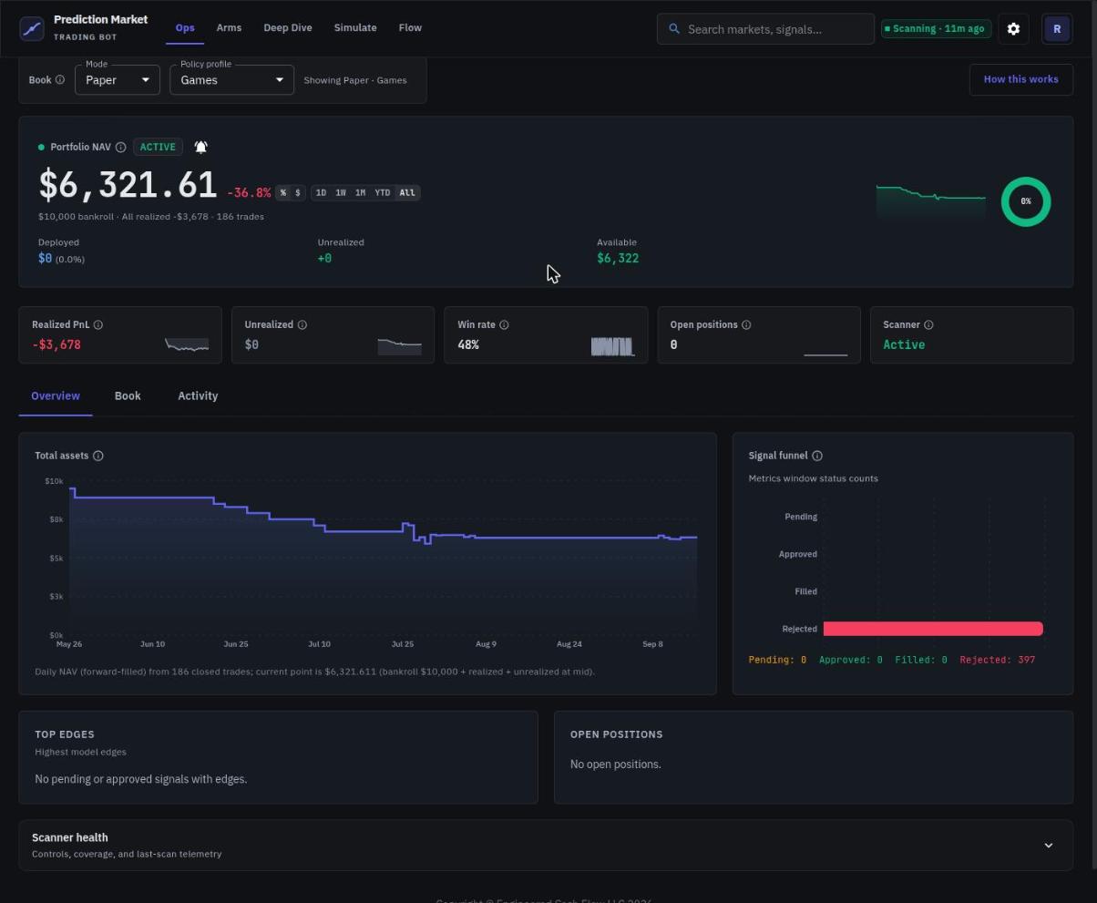This screenshot has height=903, width=1097.
Task: Click the Deployed $0 value
Action: point(45,259)
